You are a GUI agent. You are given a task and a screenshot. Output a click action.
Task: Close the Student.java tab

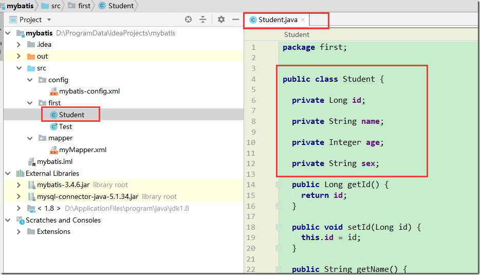(x=303, y=20)
